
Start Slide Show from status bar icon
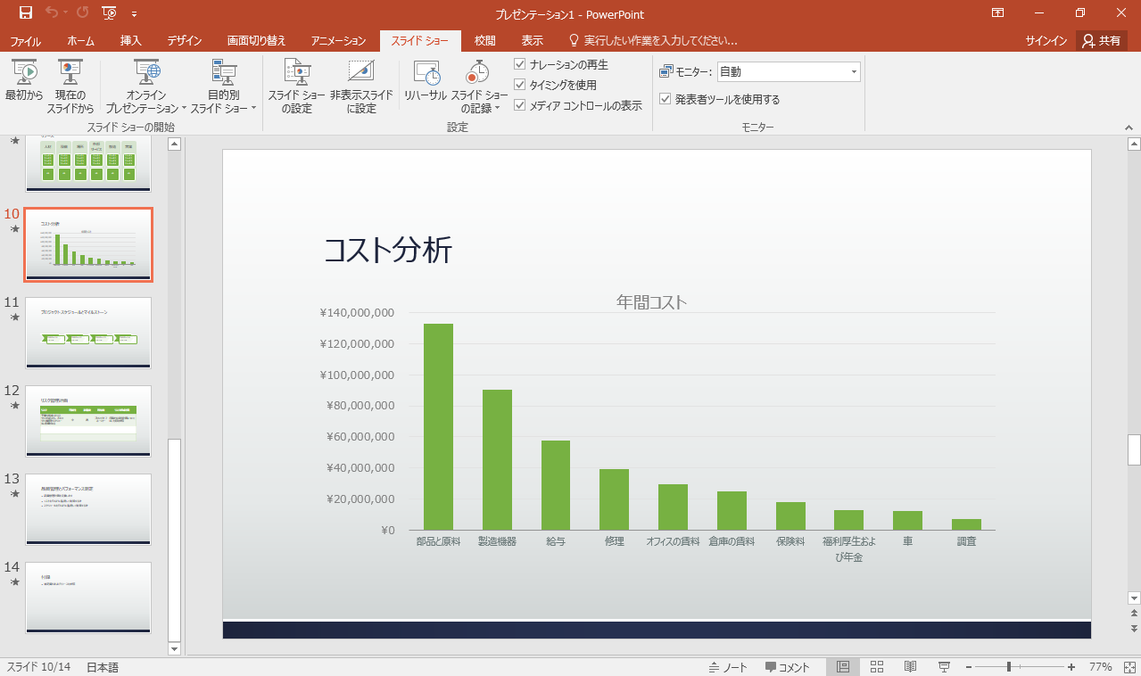click(x=944, y=667)
